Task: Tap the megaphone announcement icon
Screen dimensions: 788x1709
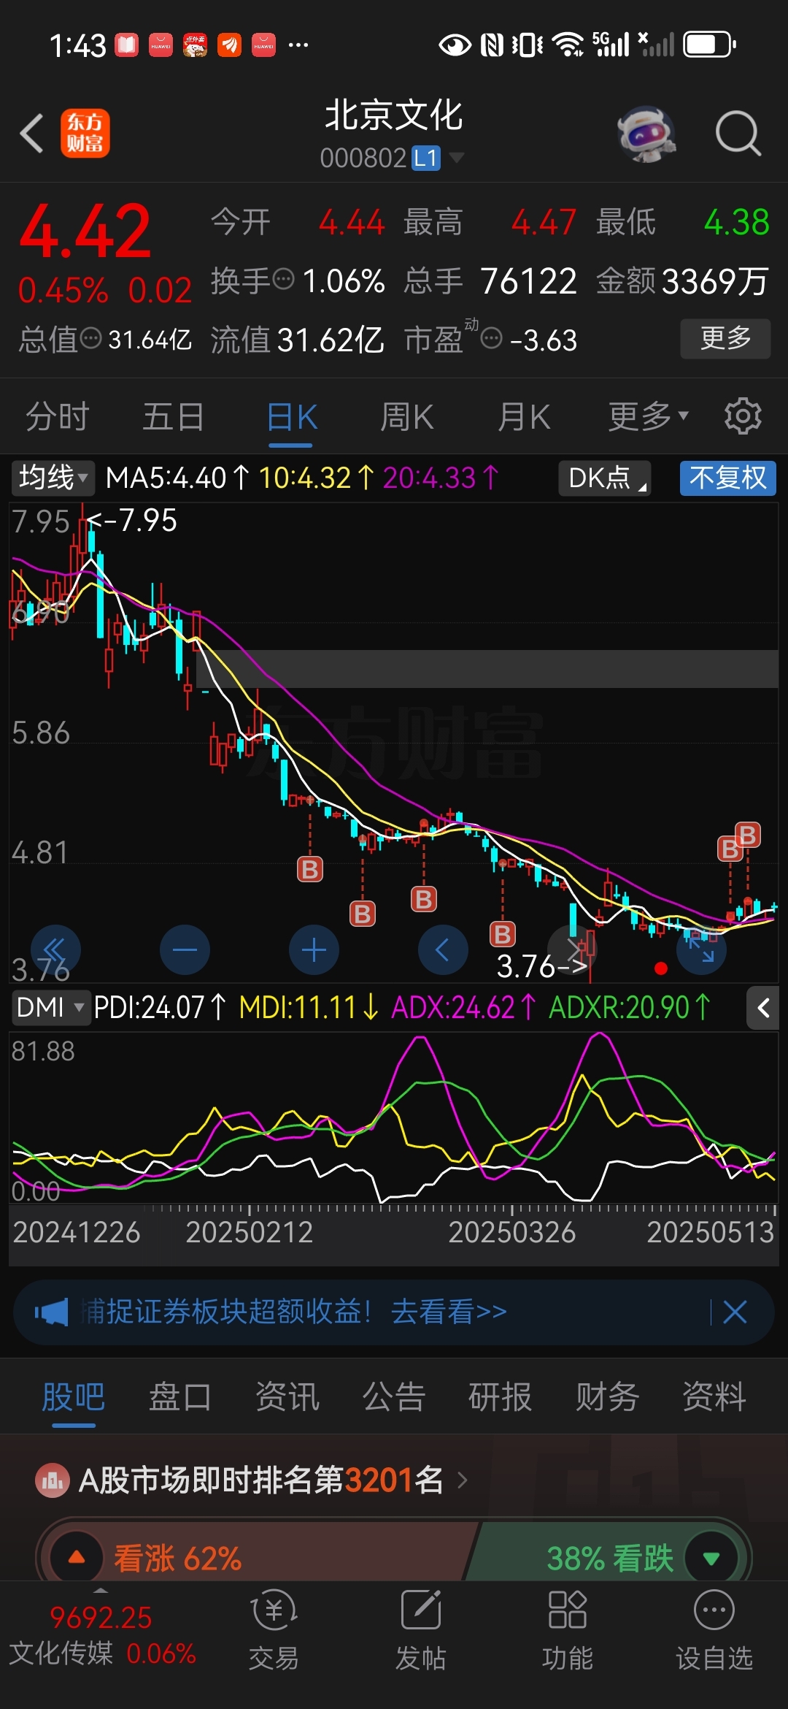Action: point(51,1312)
